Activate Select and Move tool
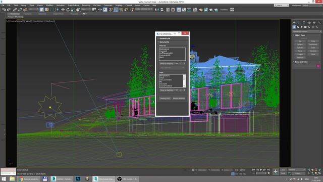Image resolution: width=323 pixels, height=182 pixels. pyautogui.click(x=63, y=10)
